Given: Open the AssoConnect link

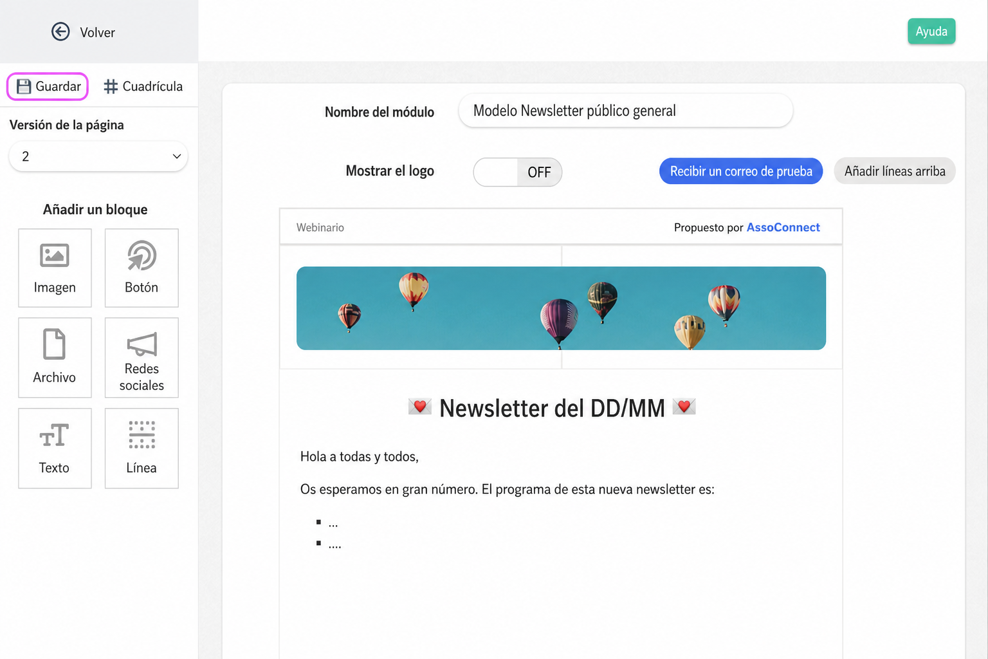Looking at the screenshot, I should click(x=783, y=227).
